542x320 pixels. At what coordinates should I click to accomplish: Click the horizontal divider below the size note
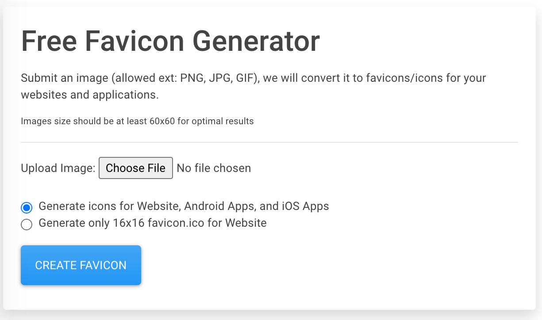[x=269, y=142]
